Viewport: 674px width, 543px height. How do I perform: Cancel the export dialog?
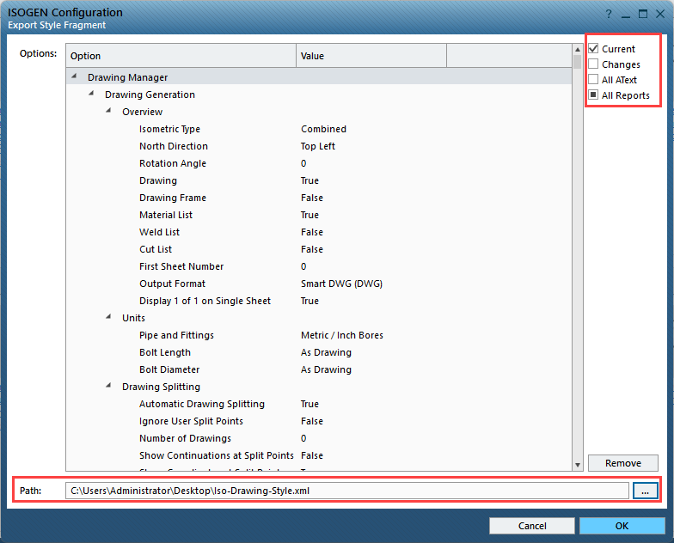coord(532,525)
